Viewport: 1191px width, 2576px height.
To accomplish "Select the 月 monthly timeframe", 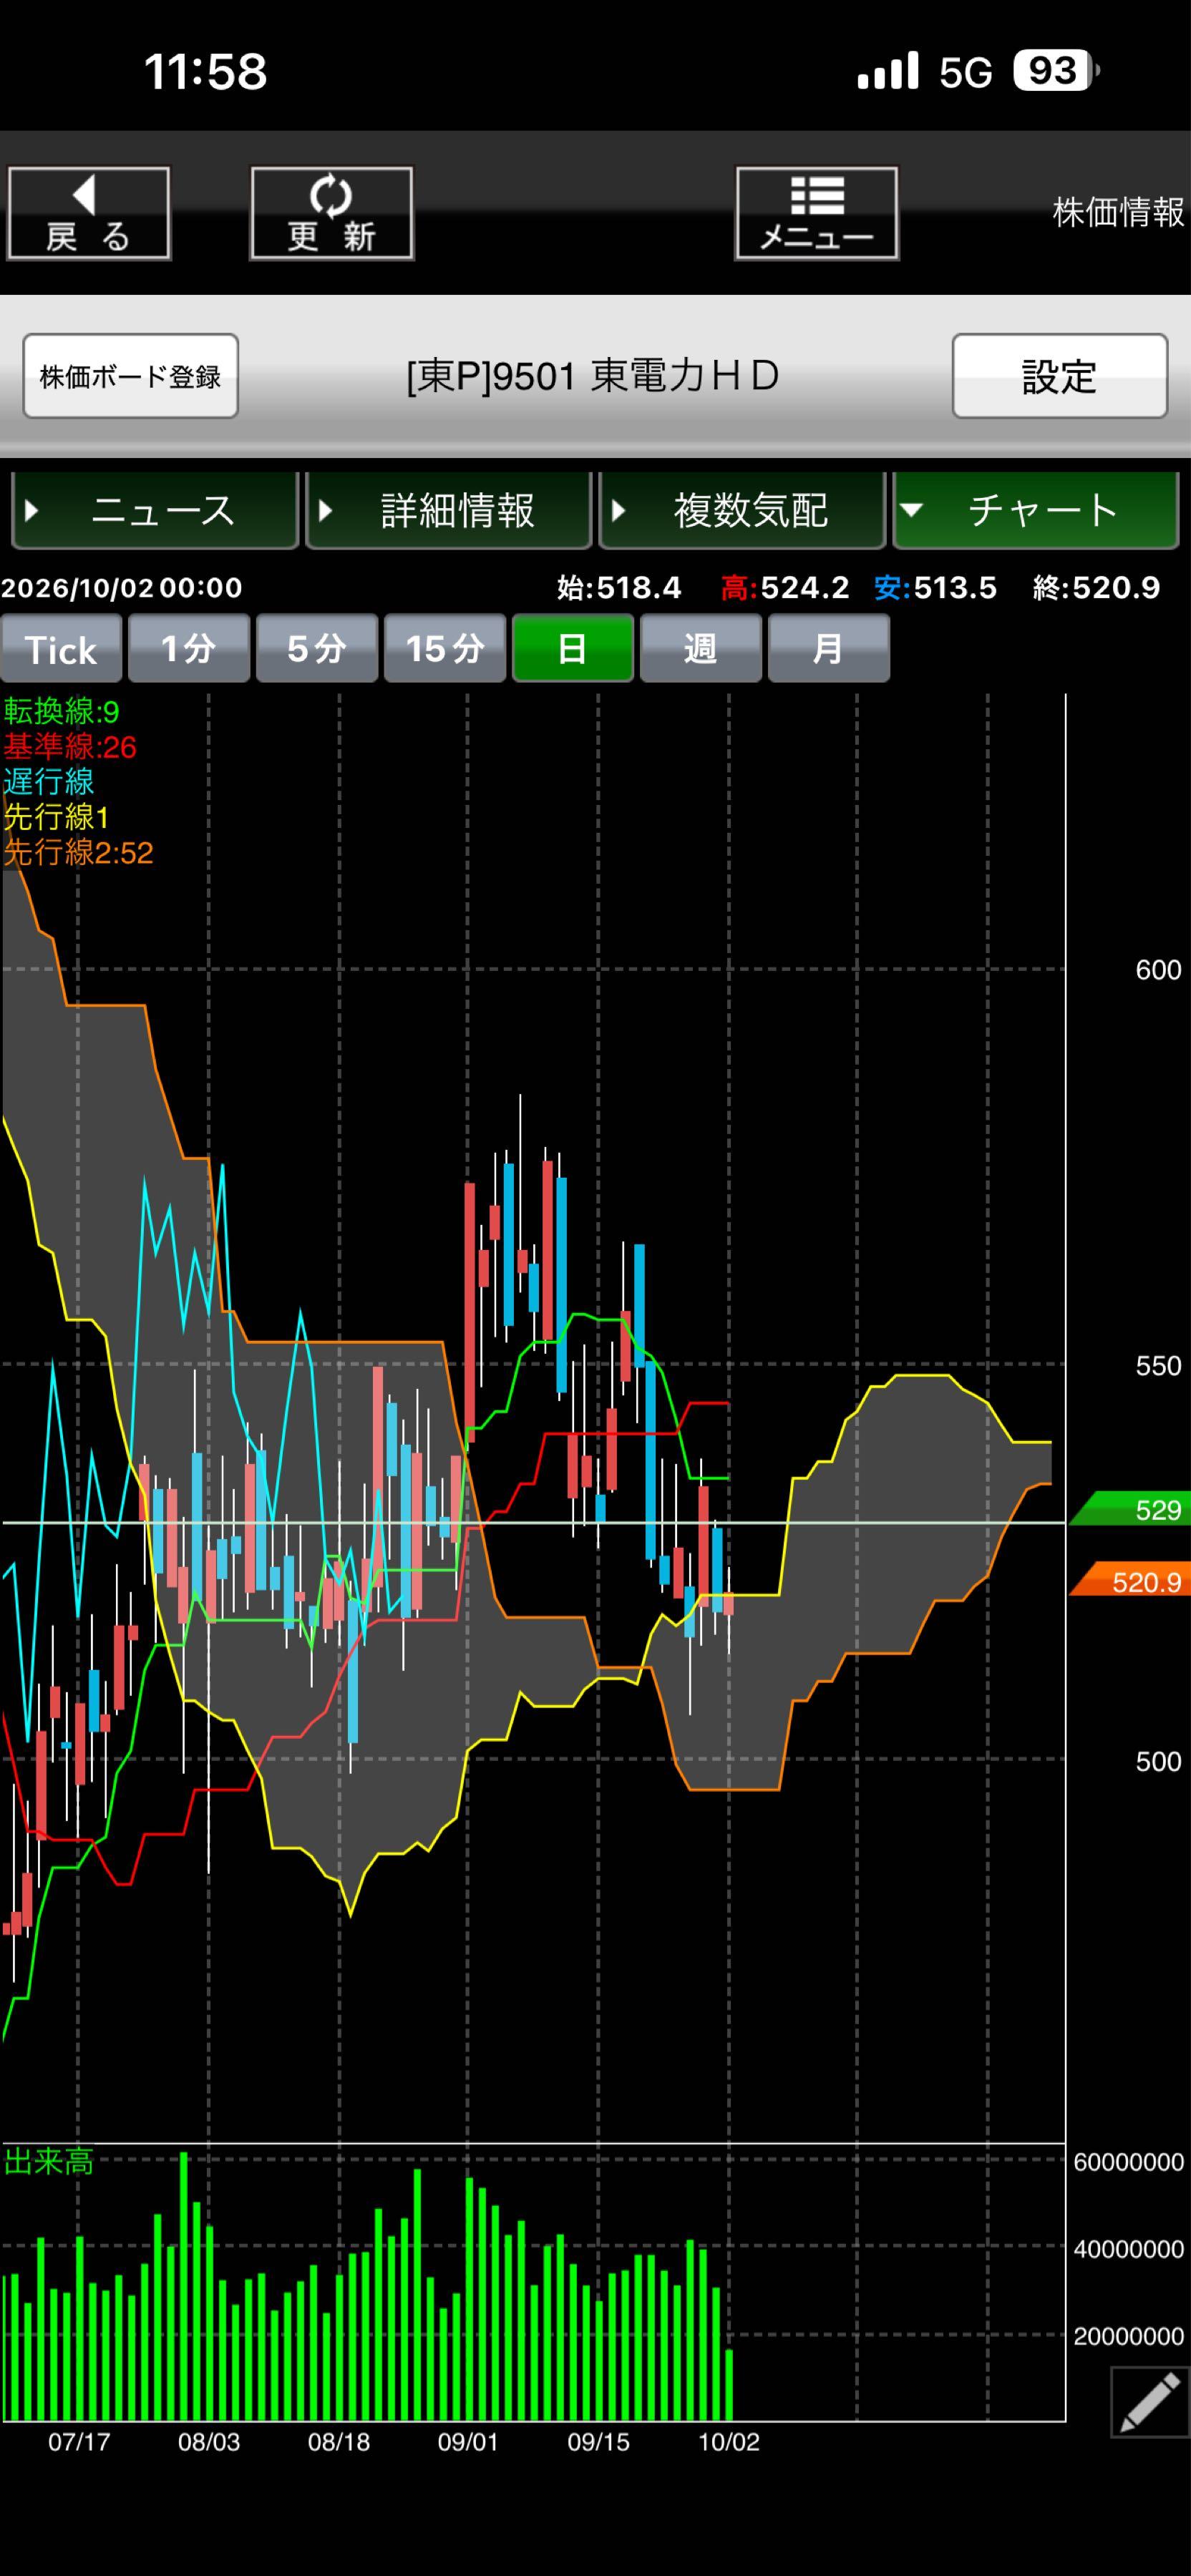I will coord(829,649).
